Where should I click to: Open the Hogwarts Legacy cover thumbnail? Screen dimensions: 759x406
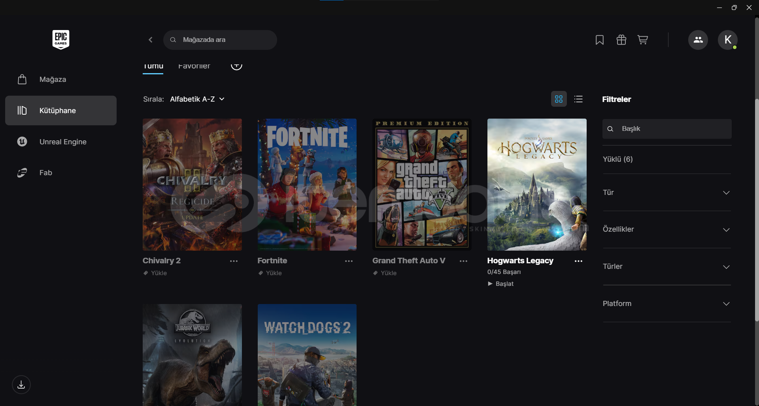coord(537,185)
